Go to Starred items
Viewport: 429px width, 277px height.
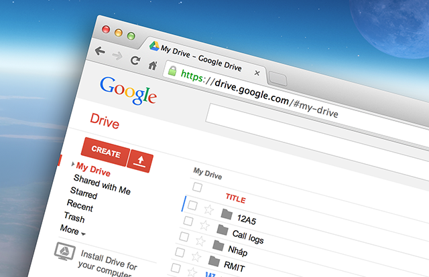(84, 193)
